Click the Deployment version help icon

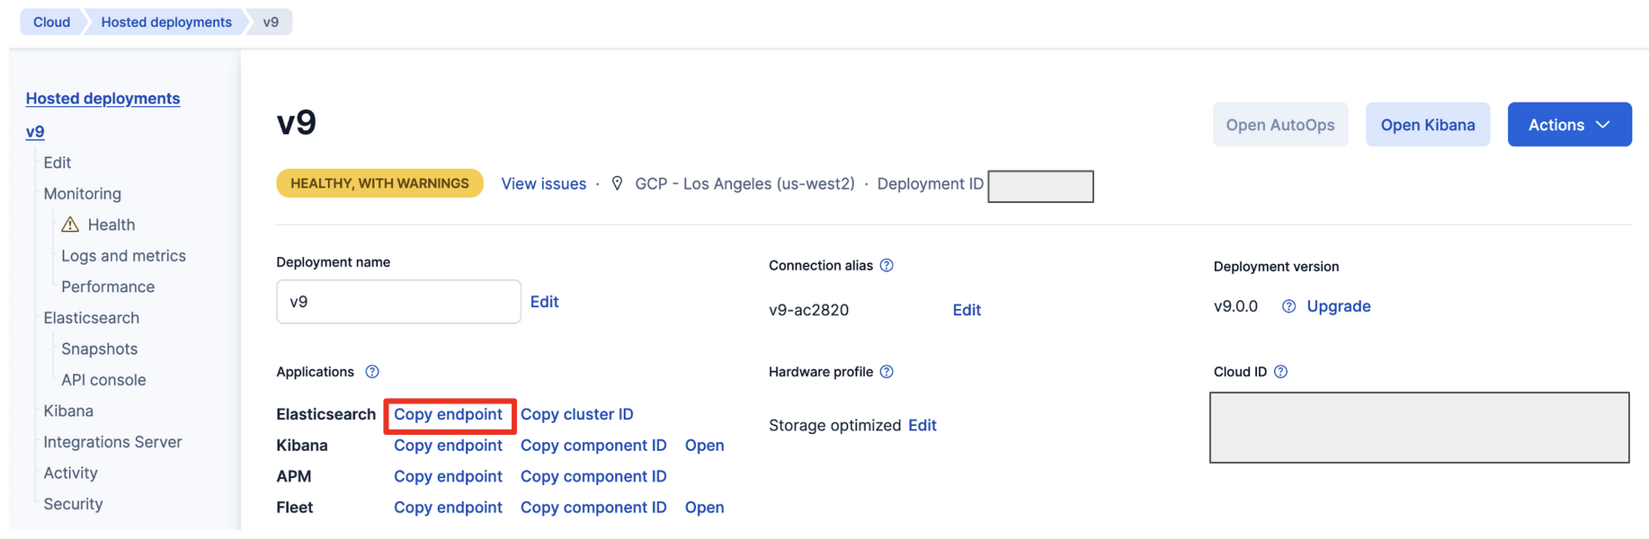[1288, 306]
